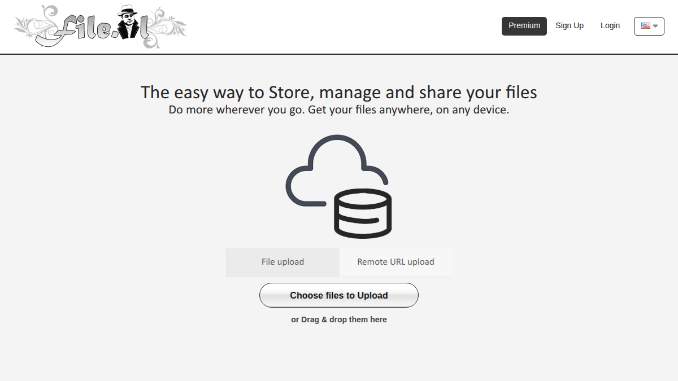The height and width of the screenshot is (381, 678).
Task: Select the File upload tab
Action: click(282, 262)
